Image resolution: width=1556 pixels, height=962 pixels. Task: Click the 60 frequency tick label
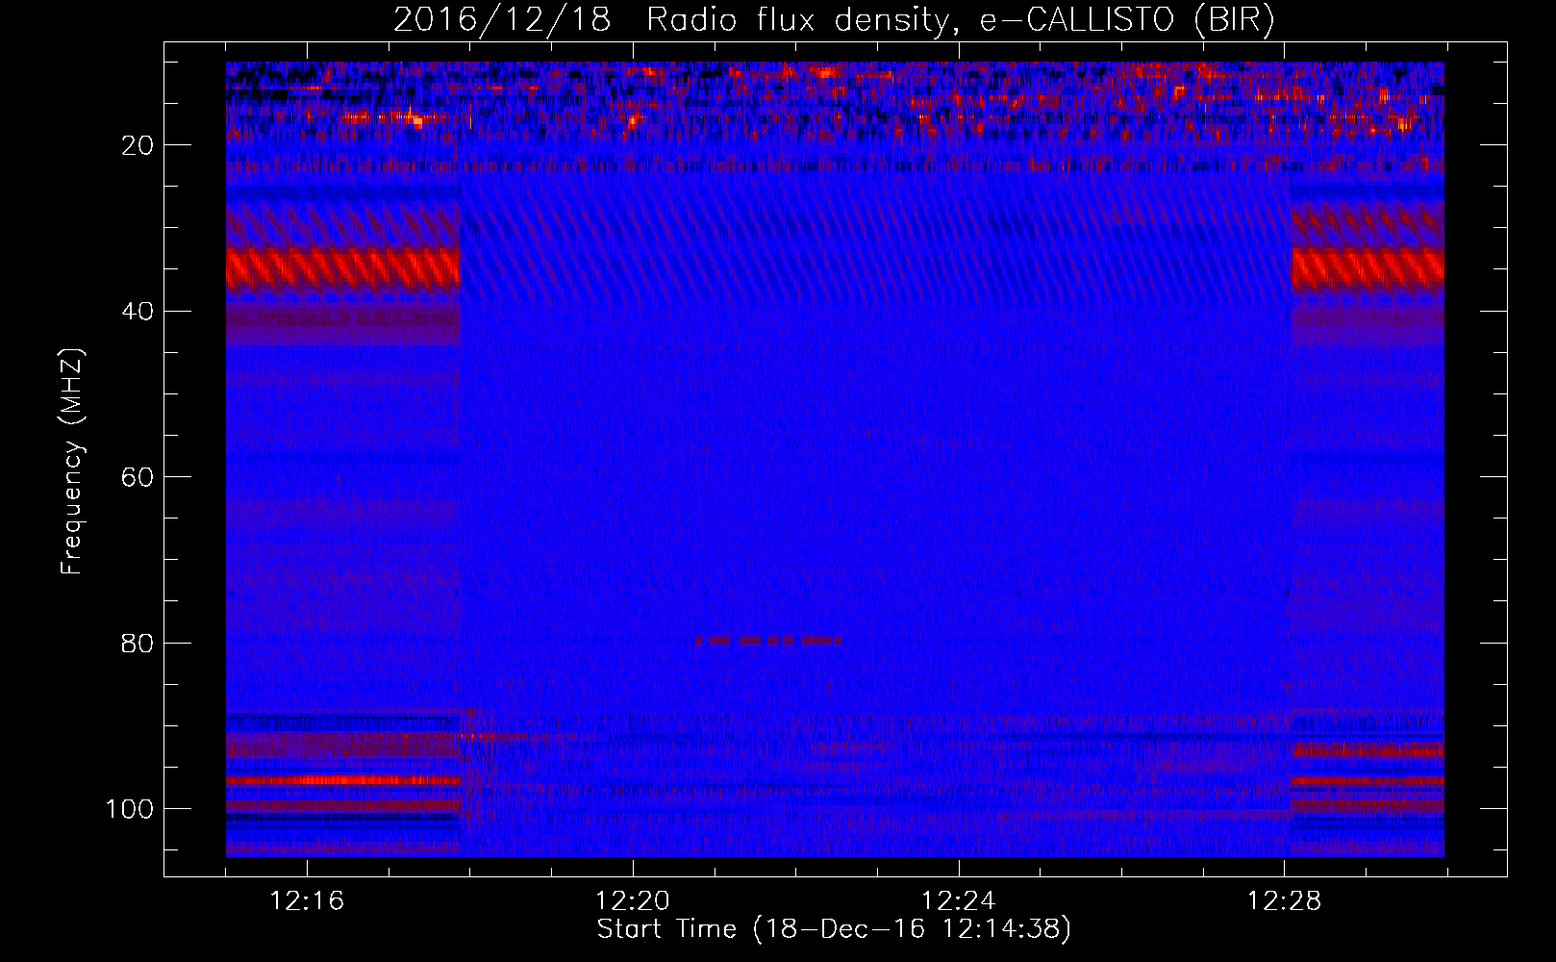point(138,477)
